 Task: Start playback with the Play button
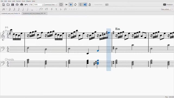pos(71,5)
